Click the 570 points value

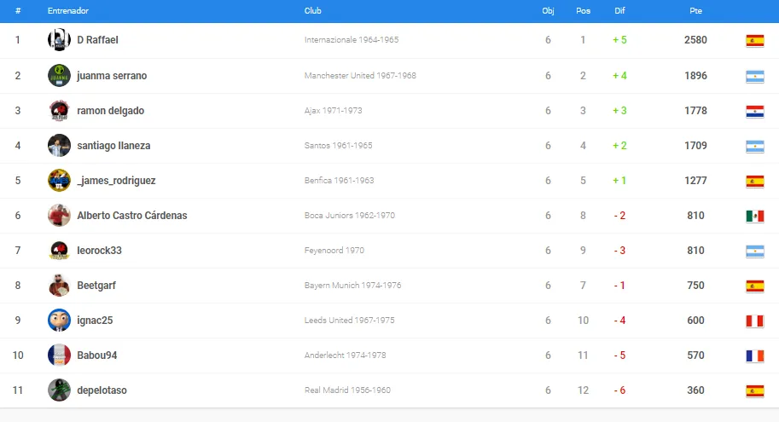point(695,355)
